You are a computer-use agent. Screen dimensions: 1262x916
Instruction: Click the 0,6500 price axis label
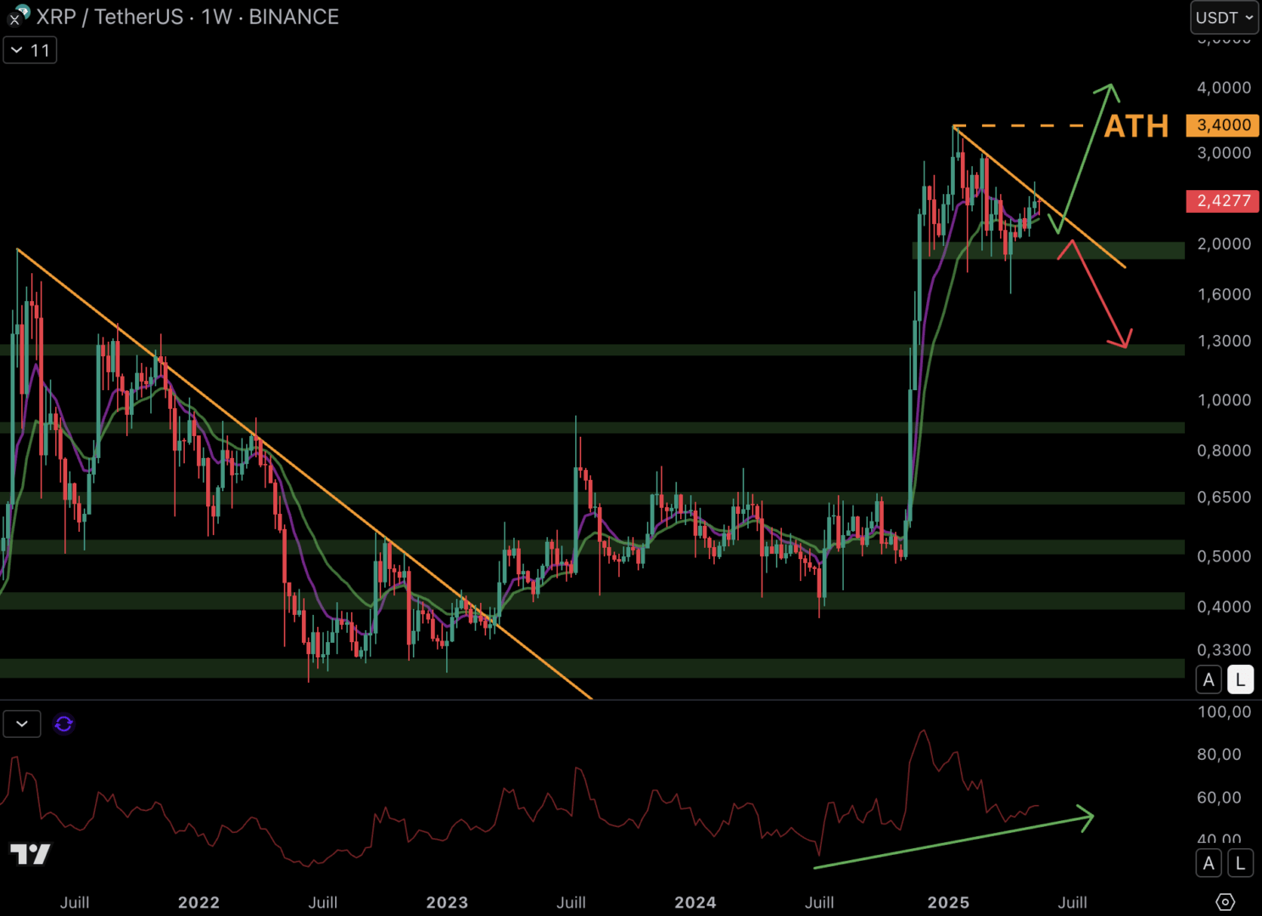point(1224,497)
